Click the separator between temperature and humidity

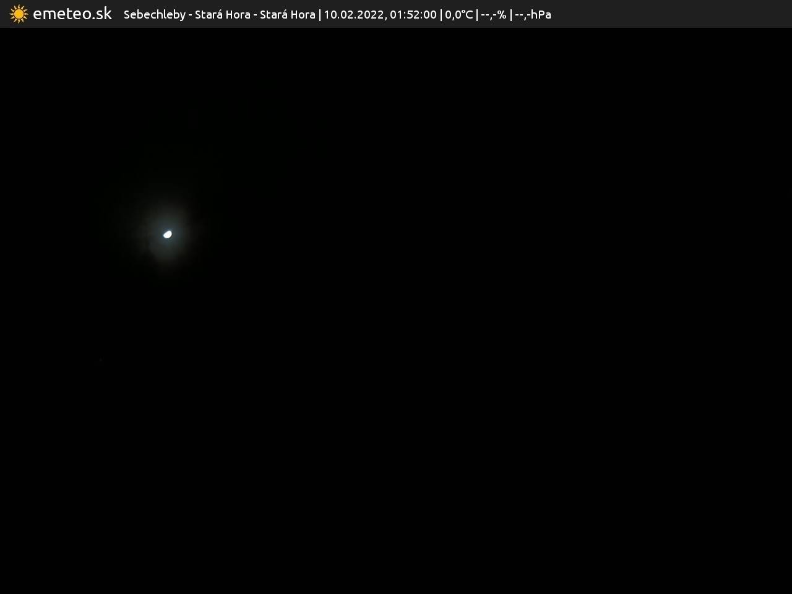coord(477,14)
